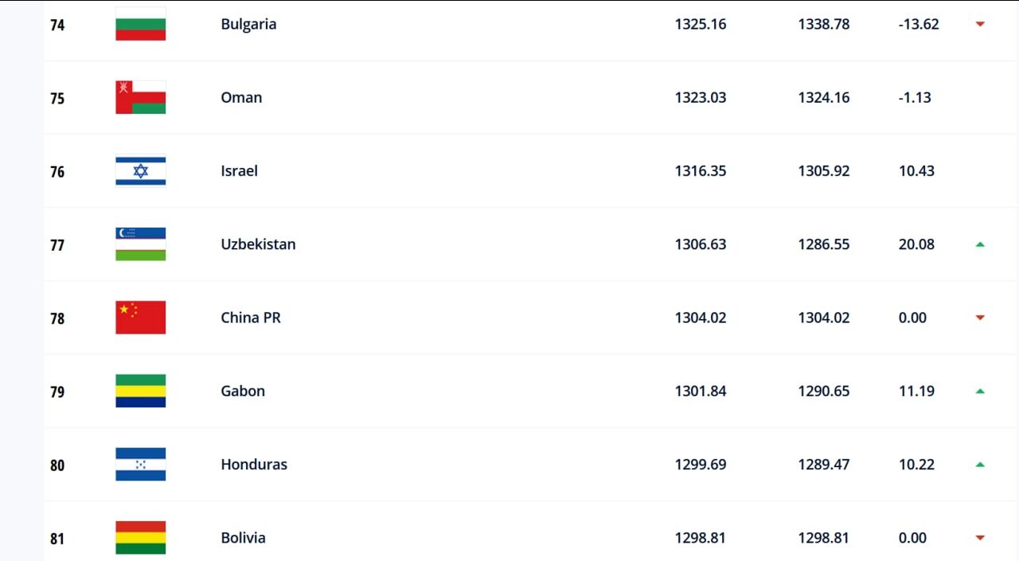Click green arrow next to Gabon

[980, 391]
